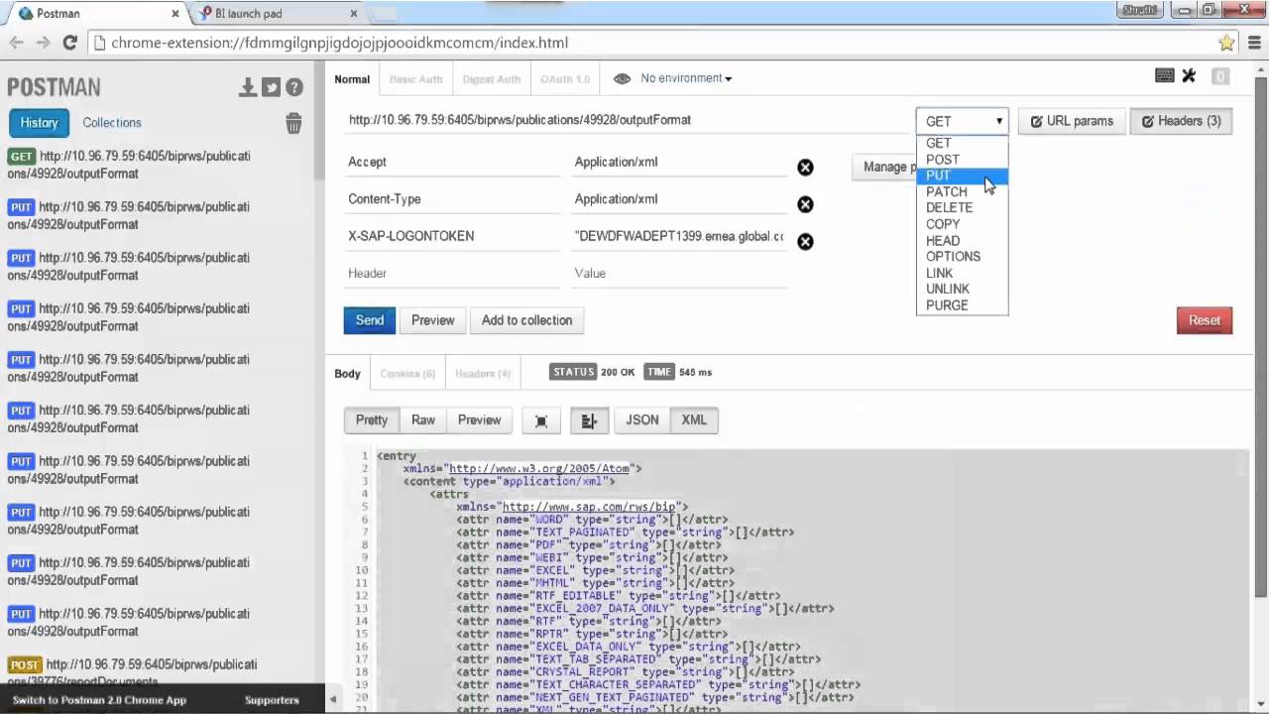Select OPTIONS from the method list

point(962,256)
